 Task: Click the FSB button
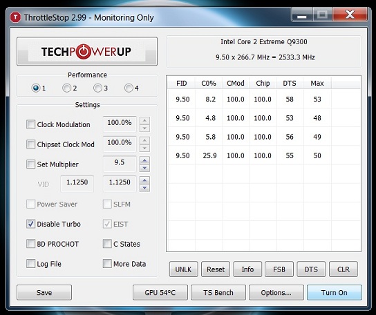(x=279, y=269)
